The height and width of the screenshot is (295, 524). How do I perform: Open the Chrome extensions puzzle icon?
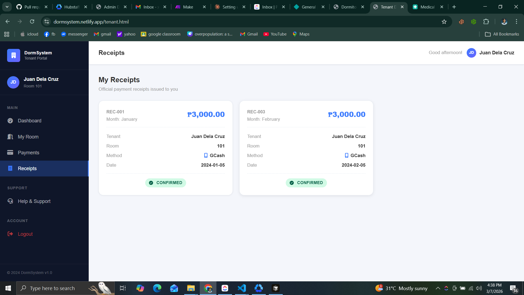pos(486,22)
